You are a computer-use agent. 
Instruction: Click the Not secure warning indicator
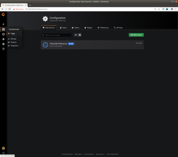18,9
